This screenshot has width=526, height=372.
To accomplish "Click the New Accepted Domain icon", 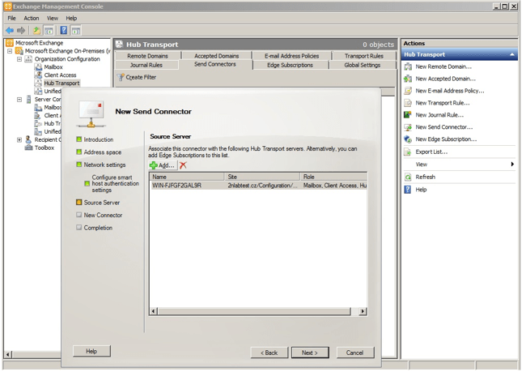I will click(408, 79).
